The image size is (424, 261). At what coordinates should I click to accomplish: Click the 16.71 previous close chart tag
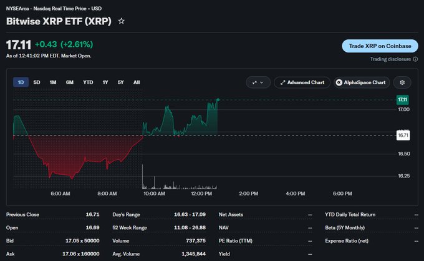point(403,135)
